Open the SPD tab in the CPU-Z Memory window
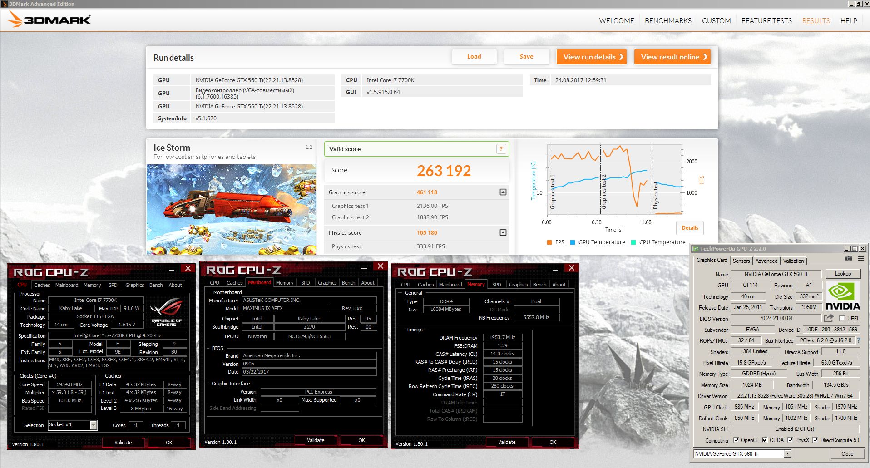This screenshot has width=870, height=468. tap(497, 285)
